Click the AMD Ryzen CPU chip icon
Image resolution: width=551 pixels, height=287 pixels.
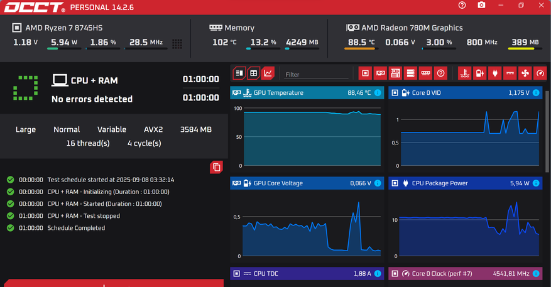16,28
